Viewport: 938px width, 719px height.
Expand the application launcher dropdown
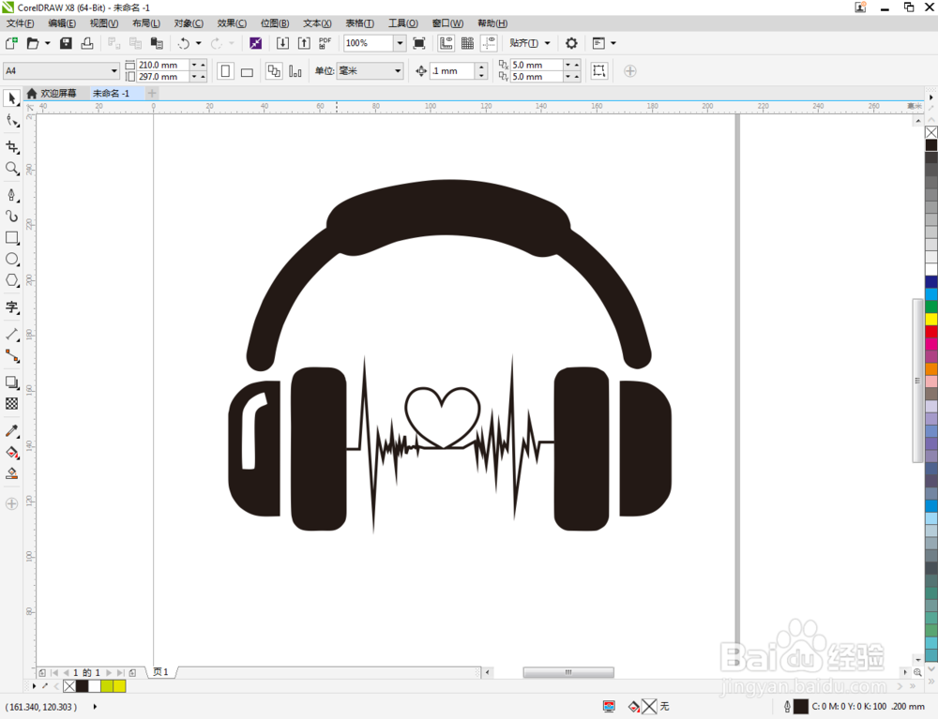[x=613, y=43]
